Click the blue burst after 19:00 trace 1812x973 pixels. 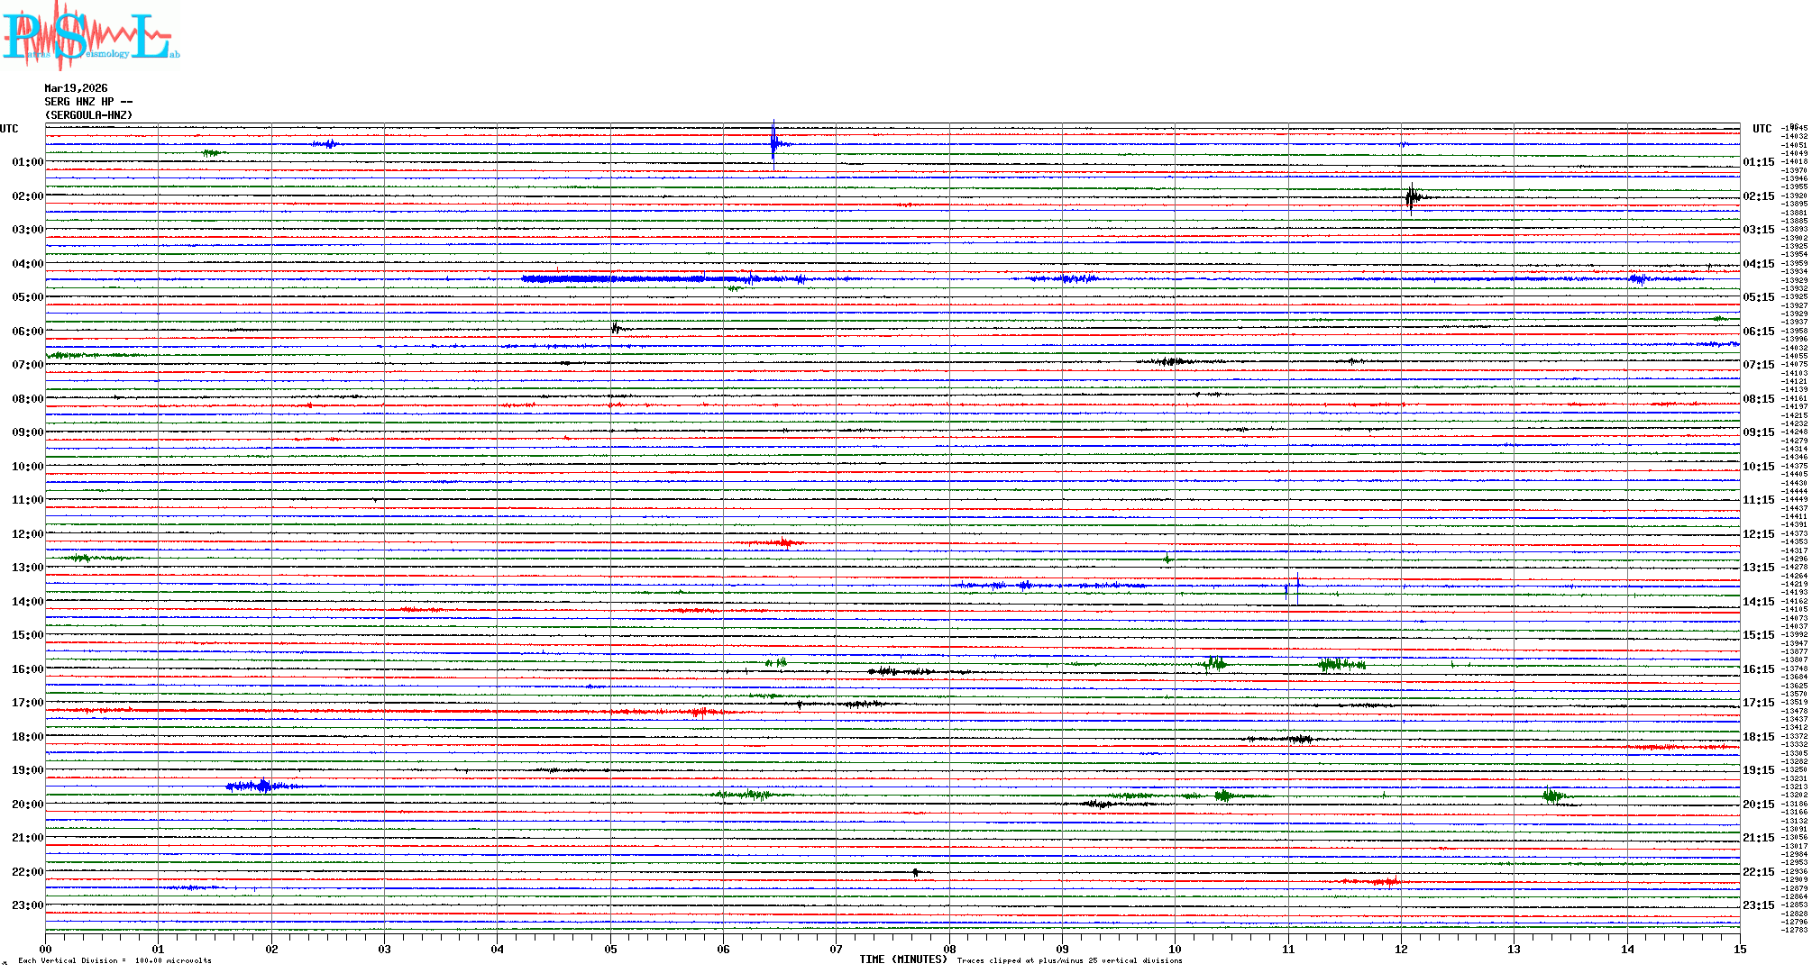pyautogui.click(x=261, y=787)
